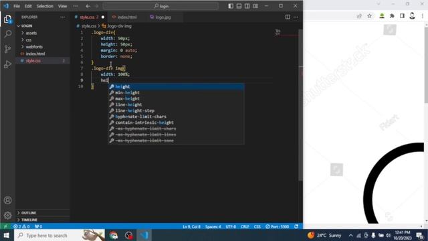Choose 'line-height' autocomplete suggestion
428x241 pixels.
pos(176,104)
